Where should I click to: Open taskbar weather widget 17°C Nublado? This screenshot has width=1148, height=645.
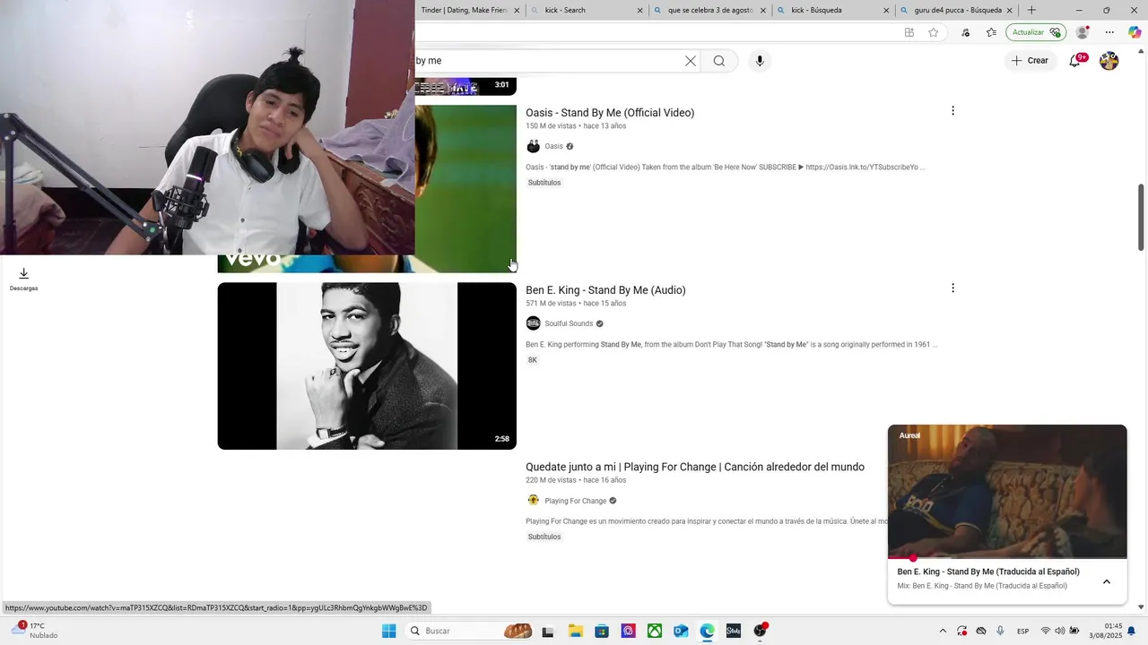[x=36, y=631]
